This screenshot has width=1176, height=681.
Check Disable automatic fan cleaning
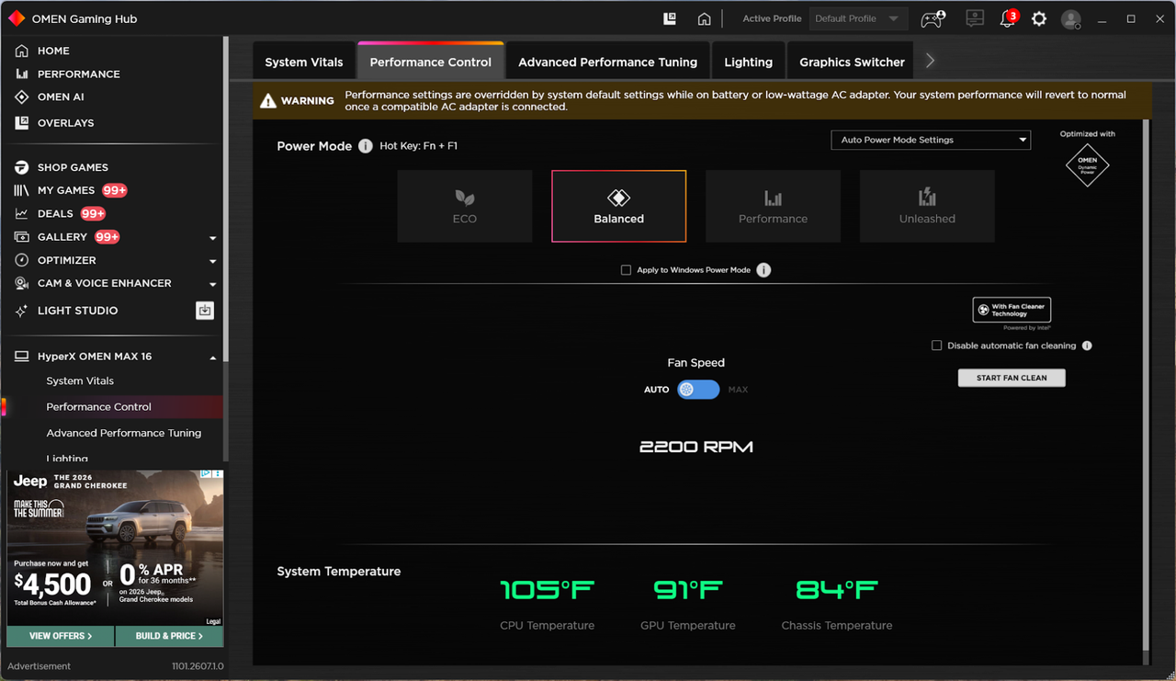937,346
